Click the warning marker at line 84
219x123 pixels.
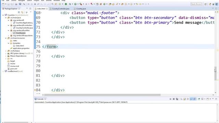click(x=35, y=90)
